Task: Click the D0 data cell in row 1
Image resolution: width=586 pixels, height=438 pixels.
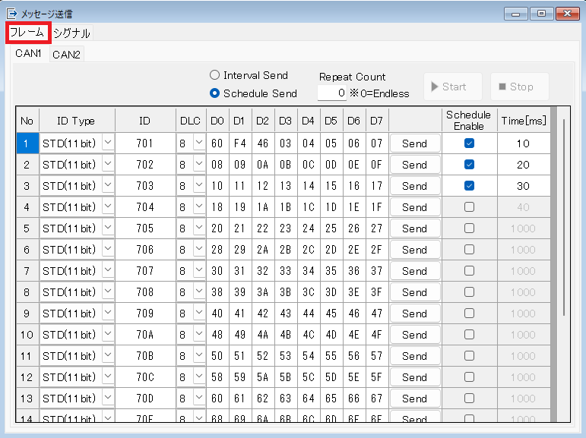Action: click(x=217, y=143)
